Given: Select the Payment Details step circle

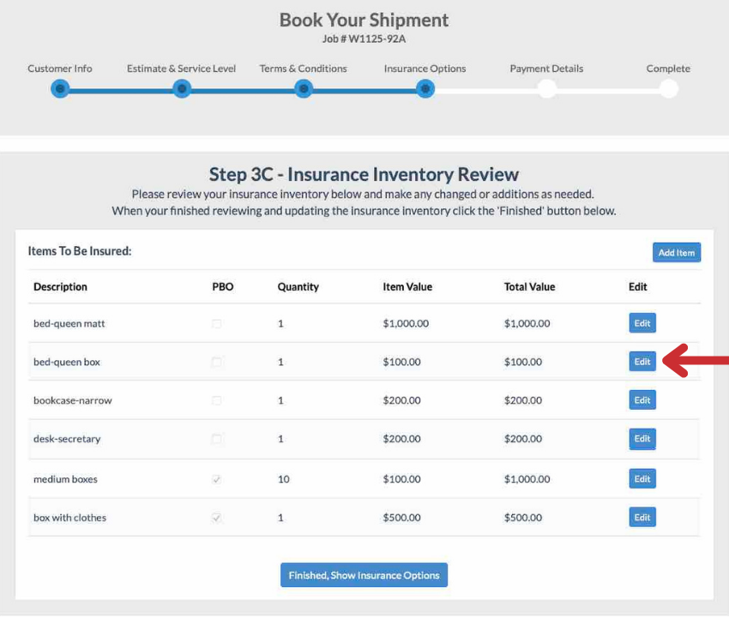Looking at the screenshot, I should [x=546, y=89].
